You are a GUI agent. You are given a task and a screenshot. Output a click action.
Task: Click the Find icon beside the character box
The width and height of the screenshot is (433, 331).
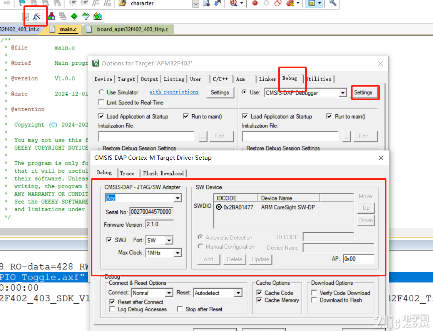(206, 3)
